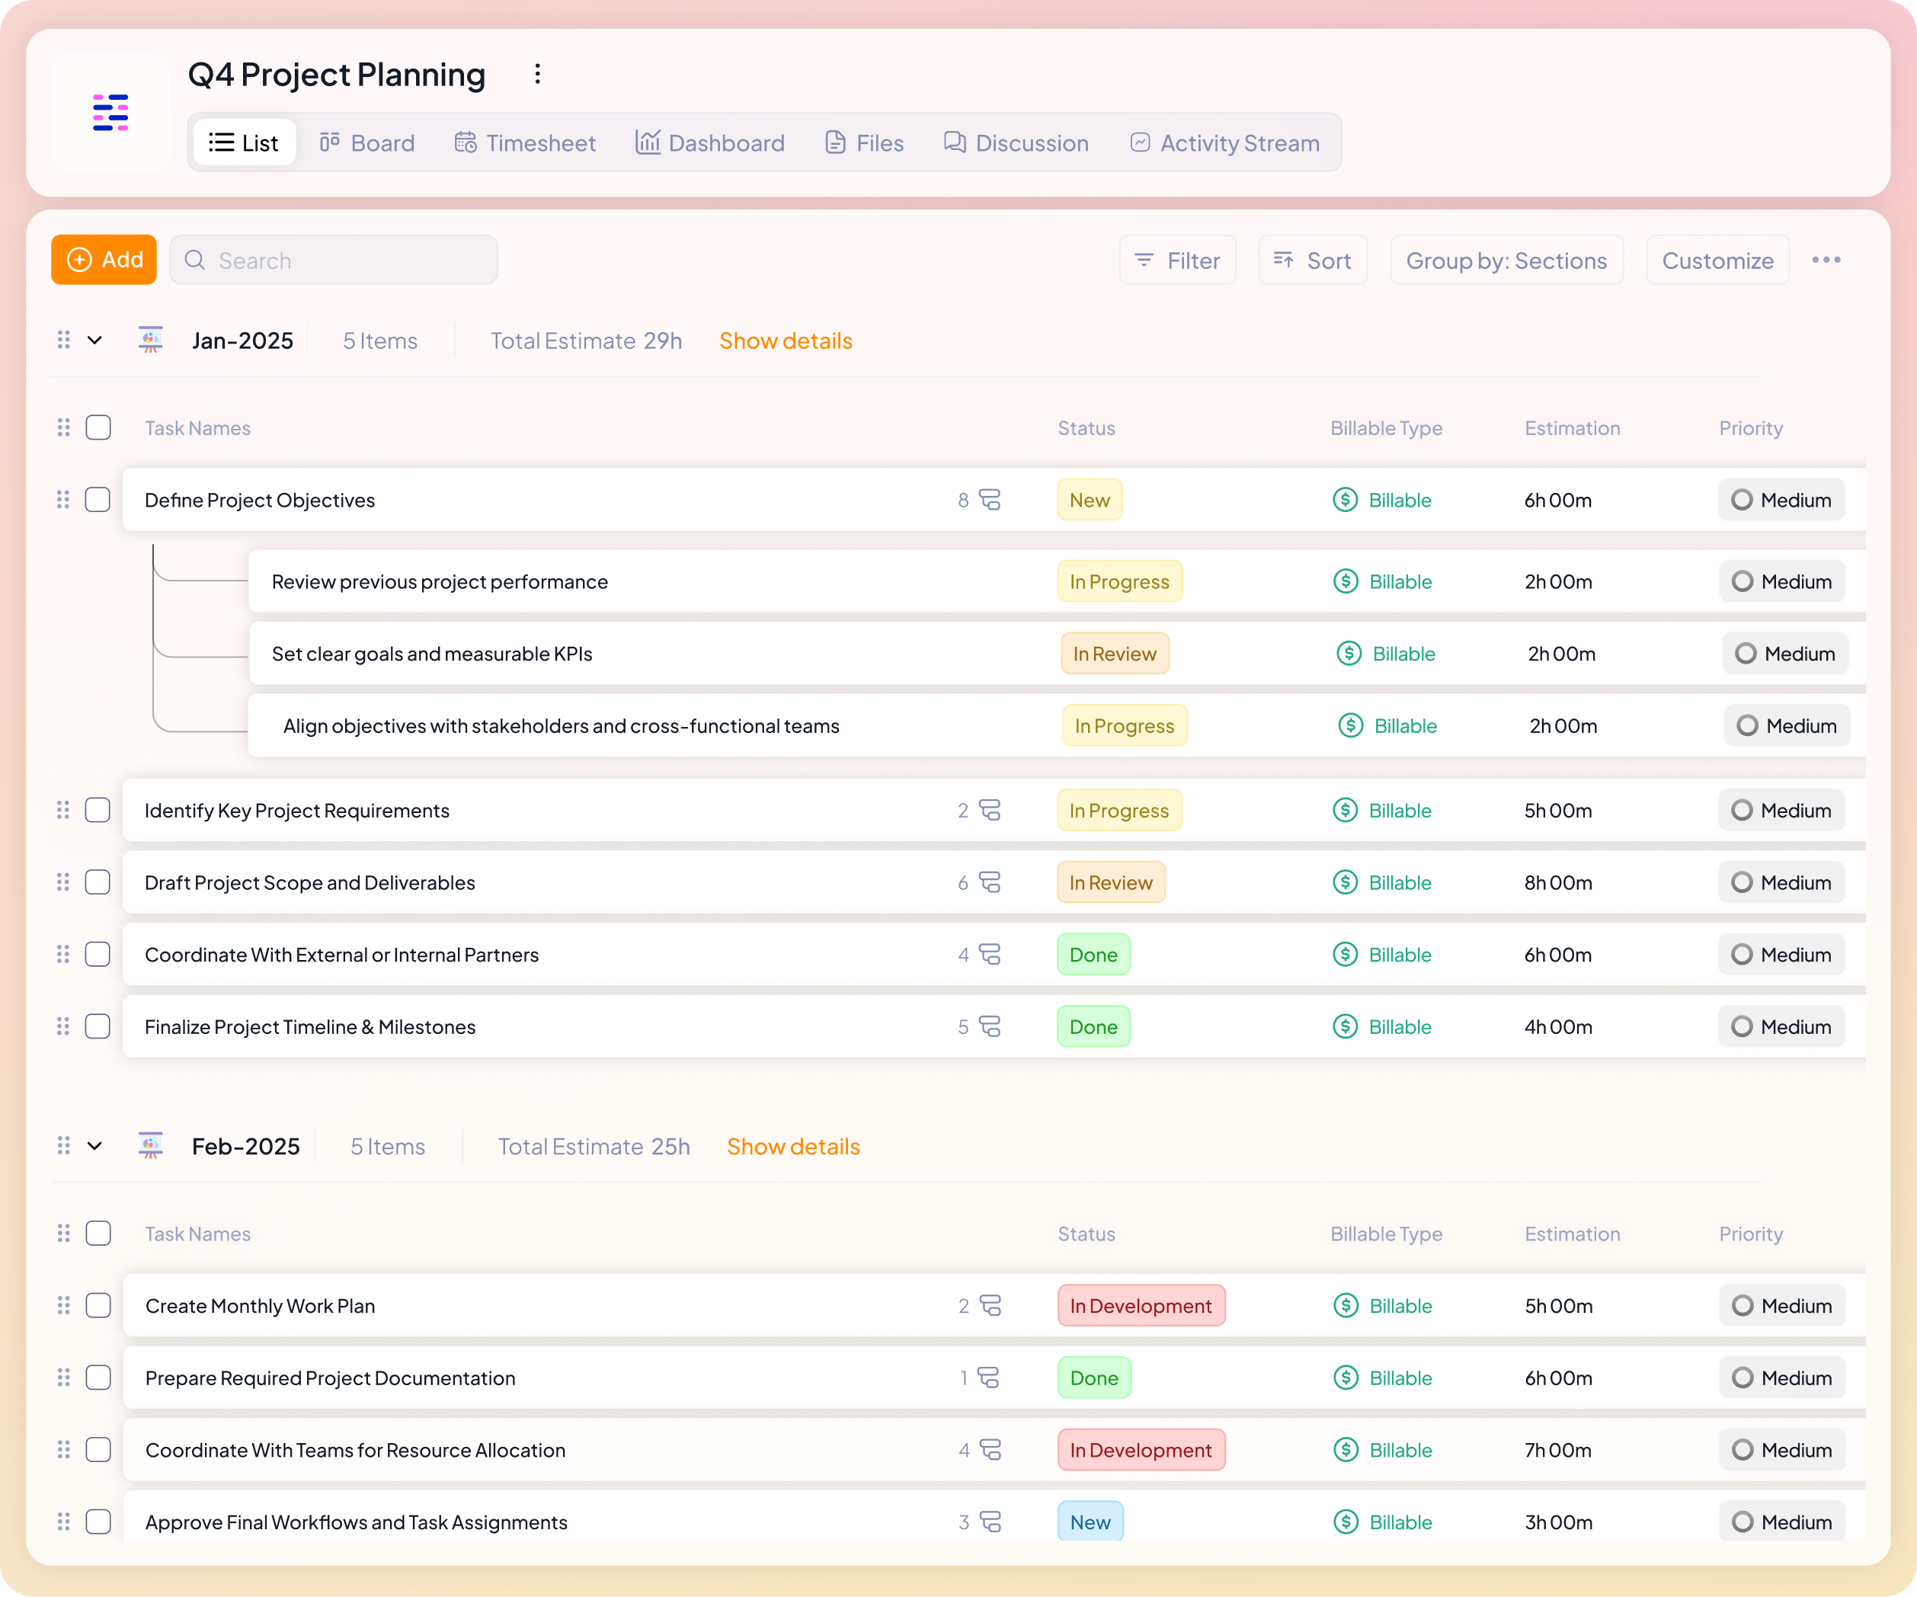Open the Group by: Sections dropdown
The width and height of the screenshot is (1917, 1597).
click(x=1506, y=259)
